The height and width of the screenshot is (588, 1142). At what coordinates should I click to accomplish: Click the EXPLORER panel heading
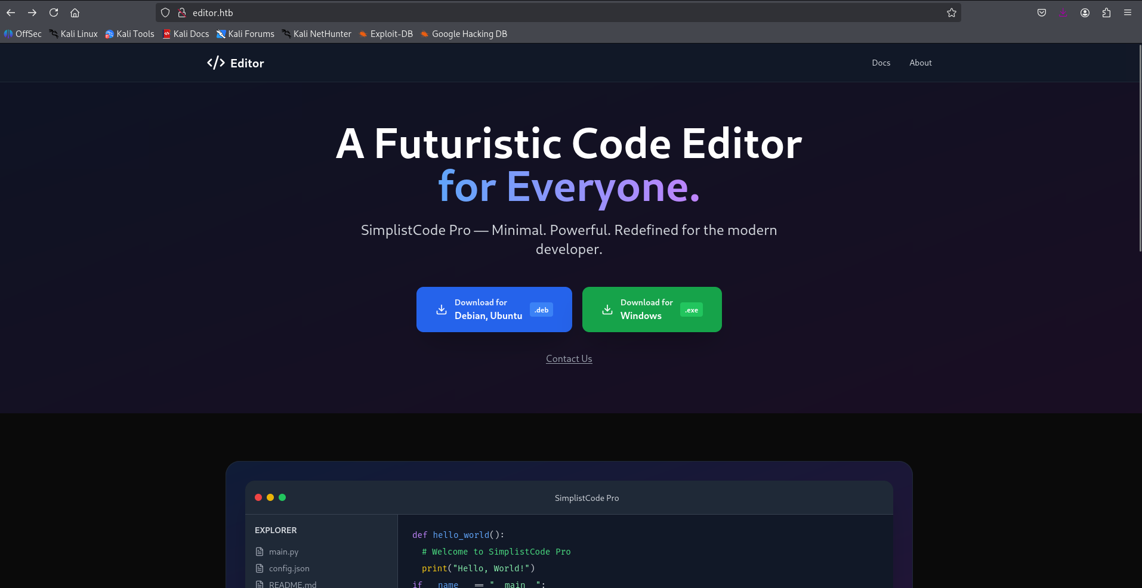(276, 530)
